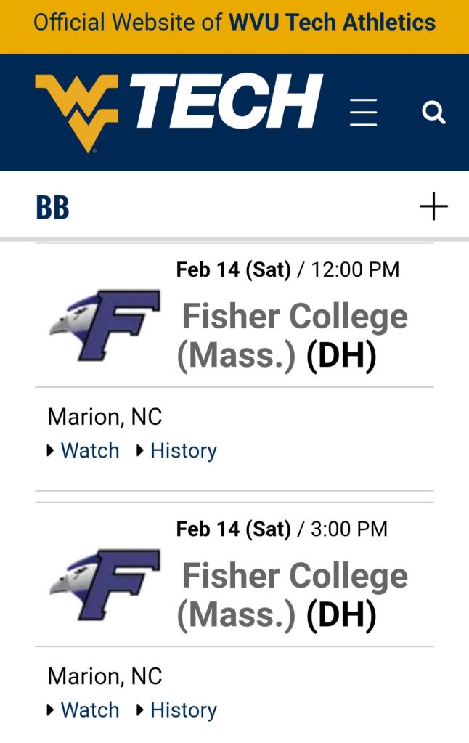
Task: Click Marion, NC location under 12:00 PM game
Action: 105,417
